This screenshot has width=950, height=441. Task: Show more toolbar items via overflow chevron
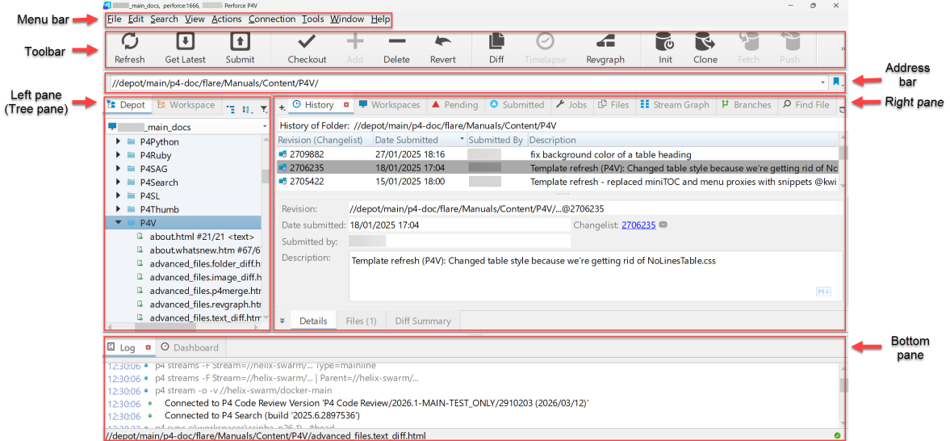pos(843,48)
